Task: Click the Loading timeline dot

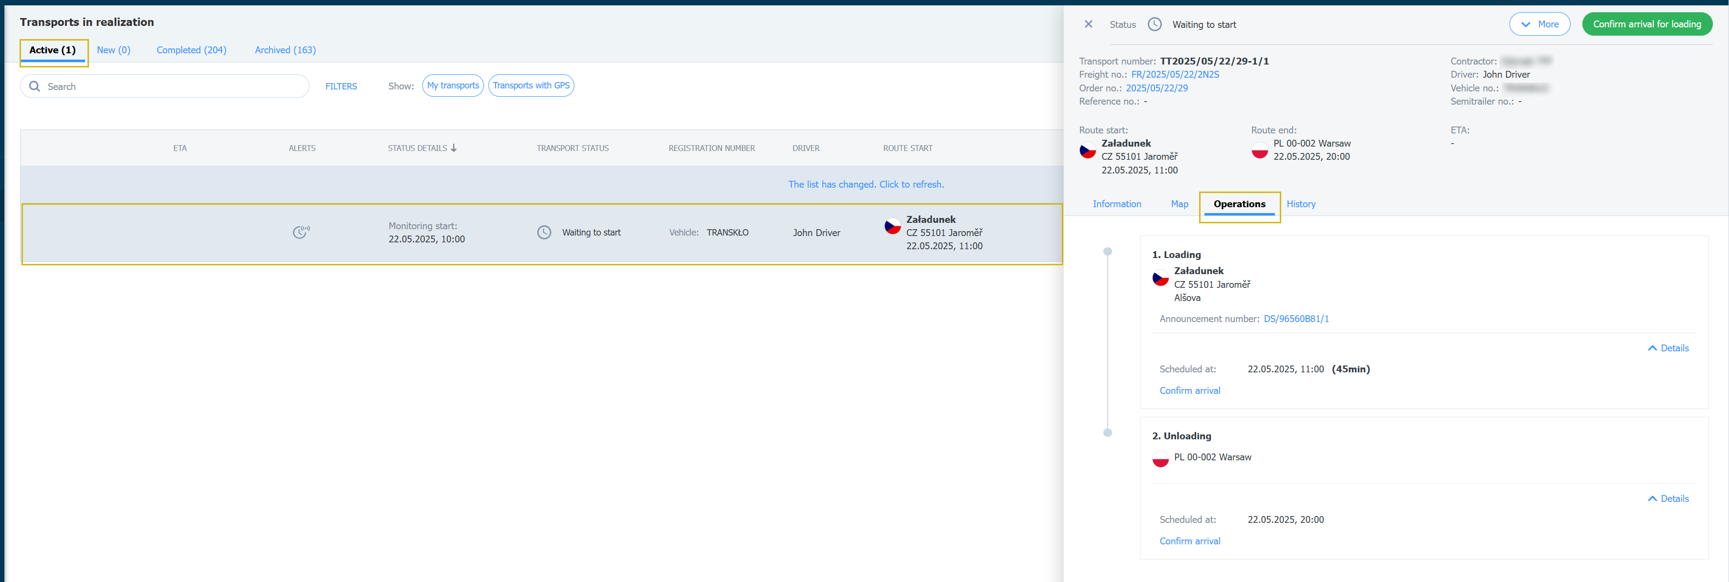Action: point(1108,252)
